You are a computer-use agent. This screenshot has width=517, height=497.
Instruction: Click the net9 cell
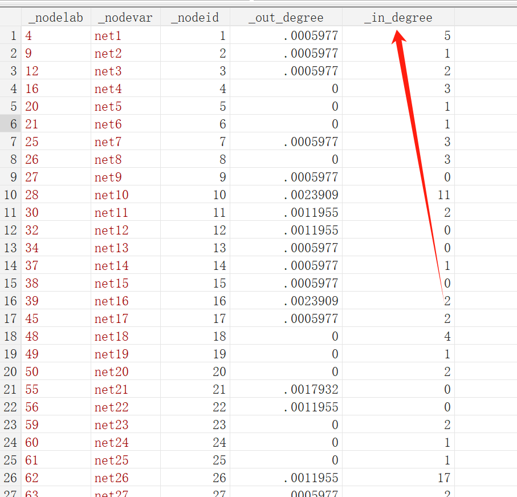125,177
